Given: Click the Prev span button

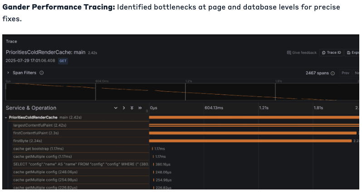Looking at the screenshot, I should (345, 73).
